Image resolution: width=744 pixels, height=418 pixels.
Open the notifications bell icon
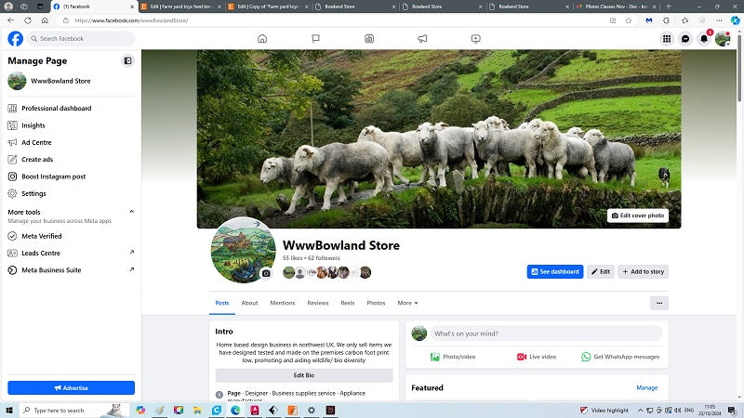click(x=704, y=39)
